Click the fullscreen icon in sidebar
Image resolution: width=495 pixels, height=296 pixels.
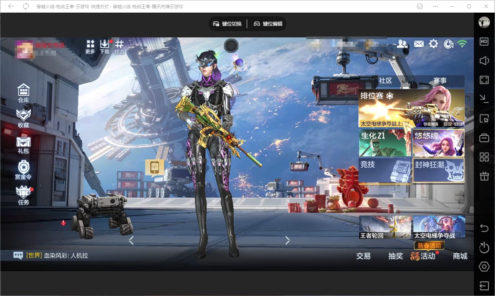click(484, 80)
